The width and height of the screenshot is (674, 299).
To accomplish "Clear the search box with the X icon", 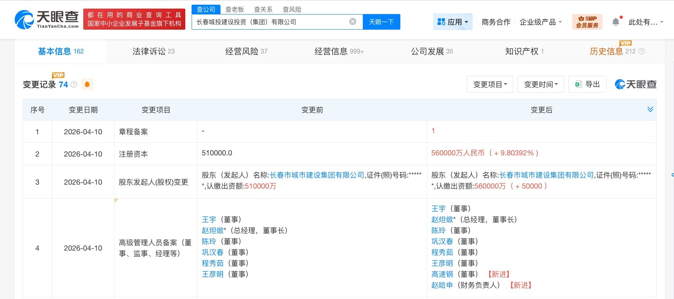I will pyautogui.click(x=353, y=22).
